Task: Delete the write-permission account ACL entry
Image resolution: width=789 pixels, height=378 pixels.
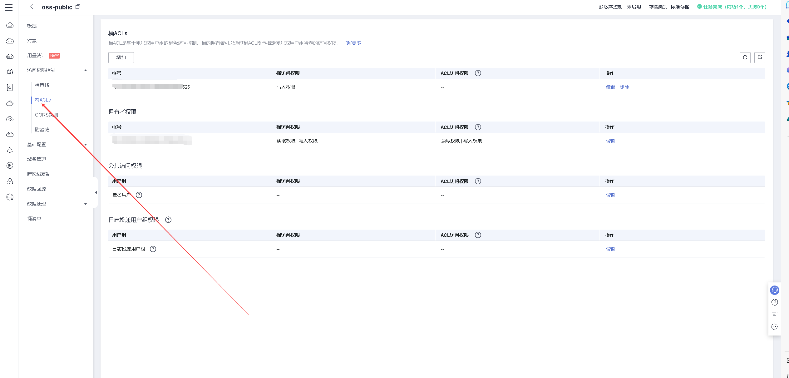Action: point(624,87)
